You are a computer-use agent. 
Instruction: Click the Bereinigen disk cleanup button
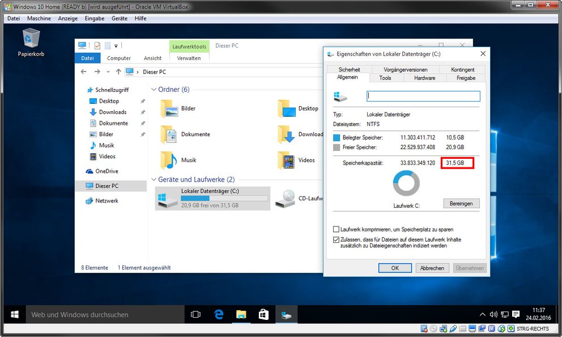click(461, 204)
